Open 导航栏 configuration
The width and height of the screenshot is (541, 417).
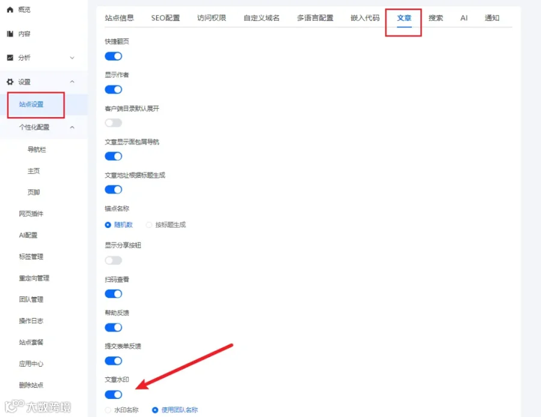click(x=37, y=149)
